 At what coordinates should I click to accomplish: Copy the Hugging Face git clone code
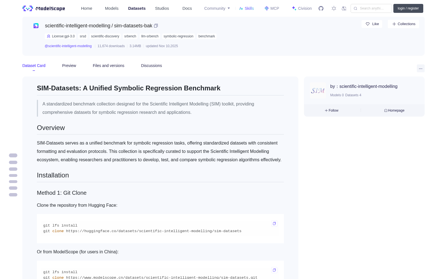(274, 223)
